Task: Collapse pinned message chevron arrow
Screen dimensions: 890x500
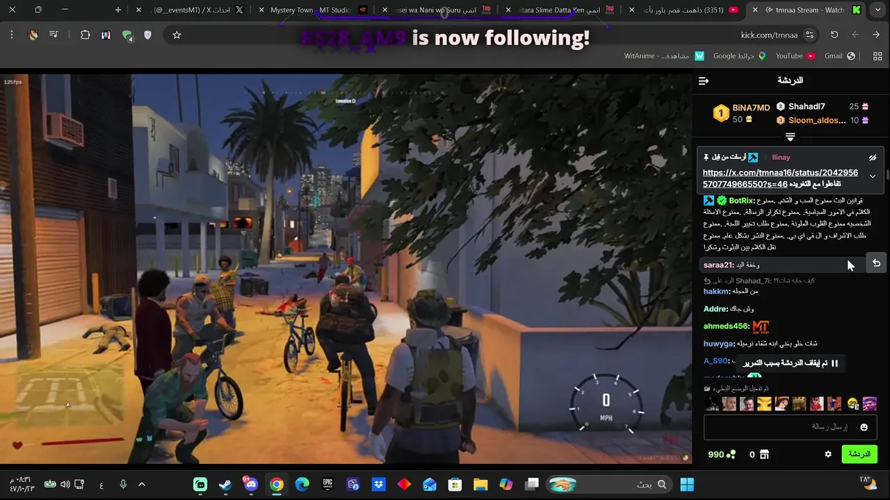Action: (x=873, y=176)
